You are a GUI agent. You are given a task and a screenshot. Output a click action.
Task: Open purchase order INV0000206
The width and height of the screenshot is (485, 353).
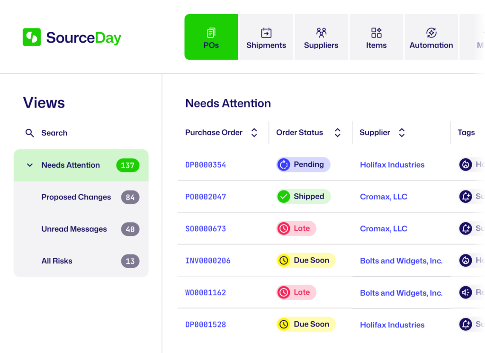(x=208, y=261)
